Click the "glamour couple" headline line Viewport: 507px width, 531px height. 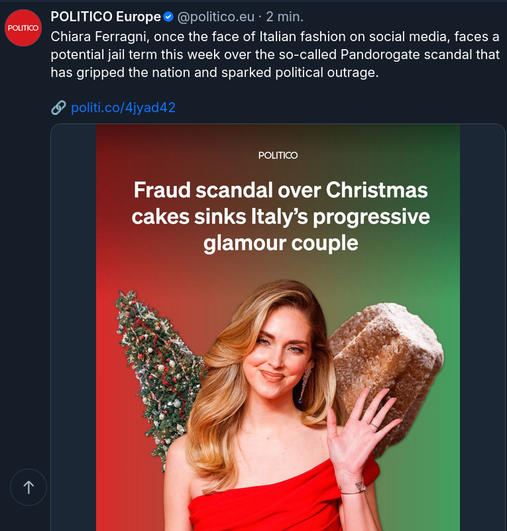[x=280, y=243]
